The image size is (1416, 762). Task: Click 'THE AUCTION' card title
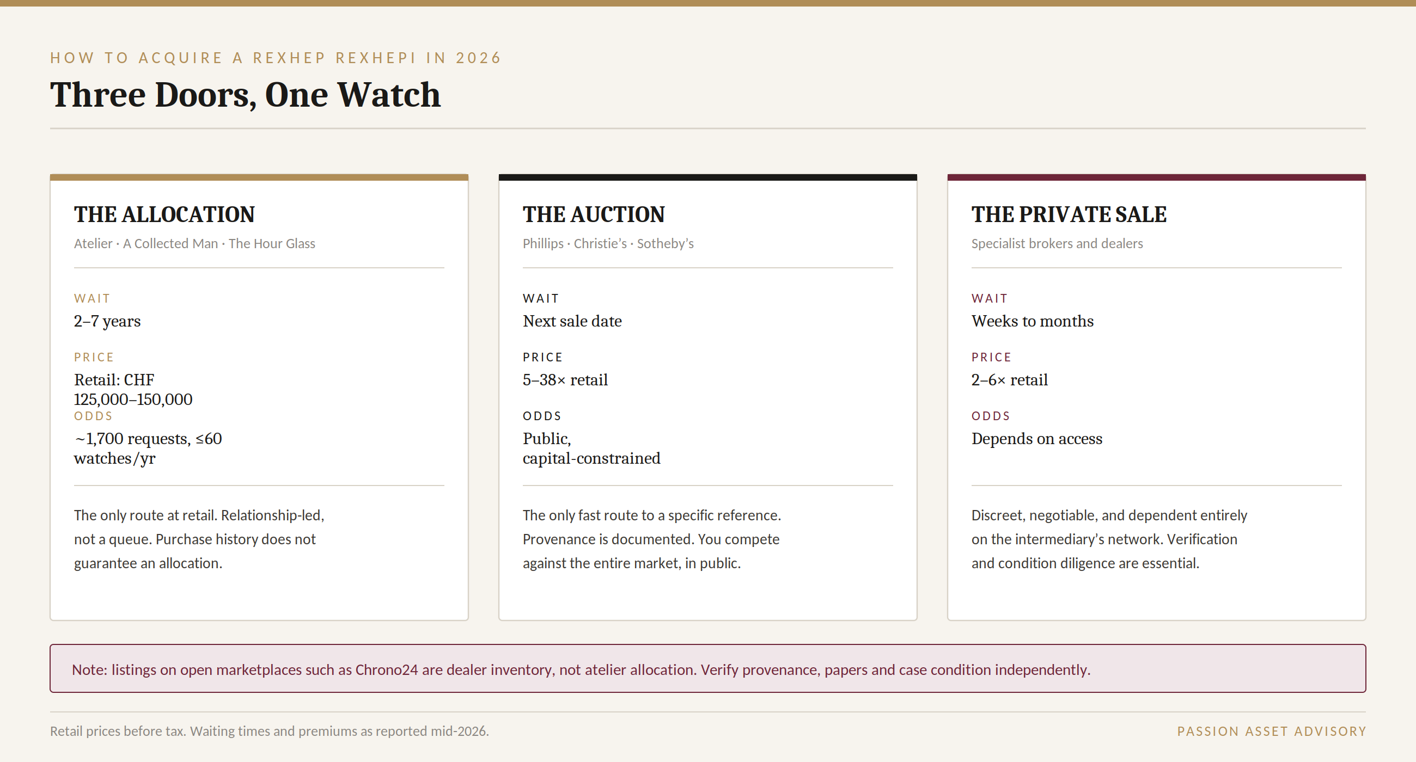pyautogui.click(x=594, y=214)
